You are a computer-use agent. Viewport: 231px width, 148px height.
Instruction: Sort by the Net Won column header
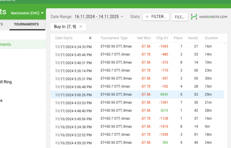click(x=144, y=38)
